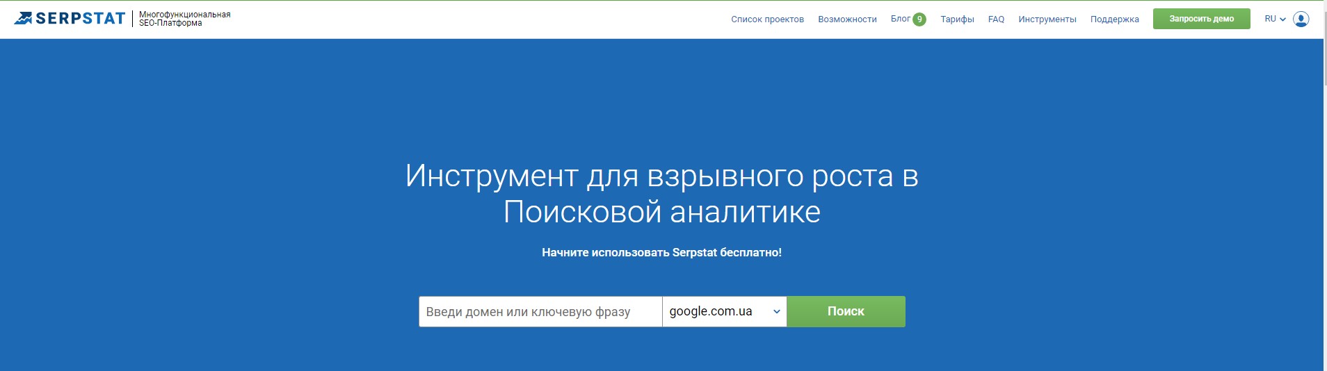Click the page vertical scrollbar
The width and height of the screenshot is (1327, 371).
[1324, 208]
